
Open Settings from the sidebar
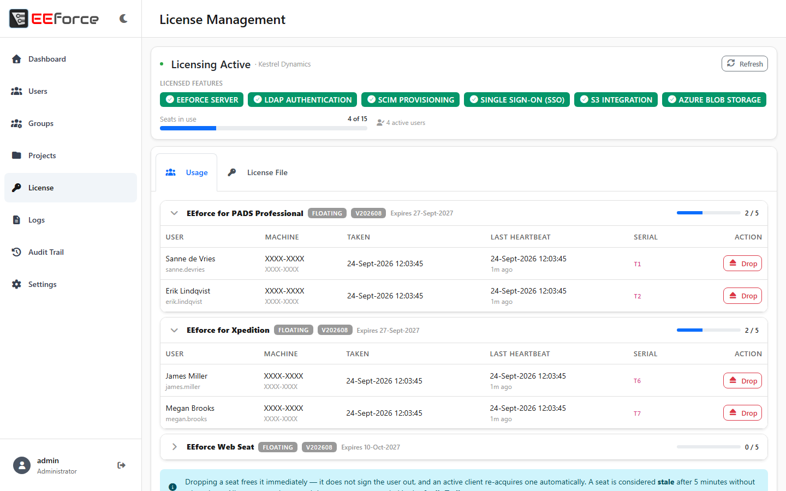[70, 284]
